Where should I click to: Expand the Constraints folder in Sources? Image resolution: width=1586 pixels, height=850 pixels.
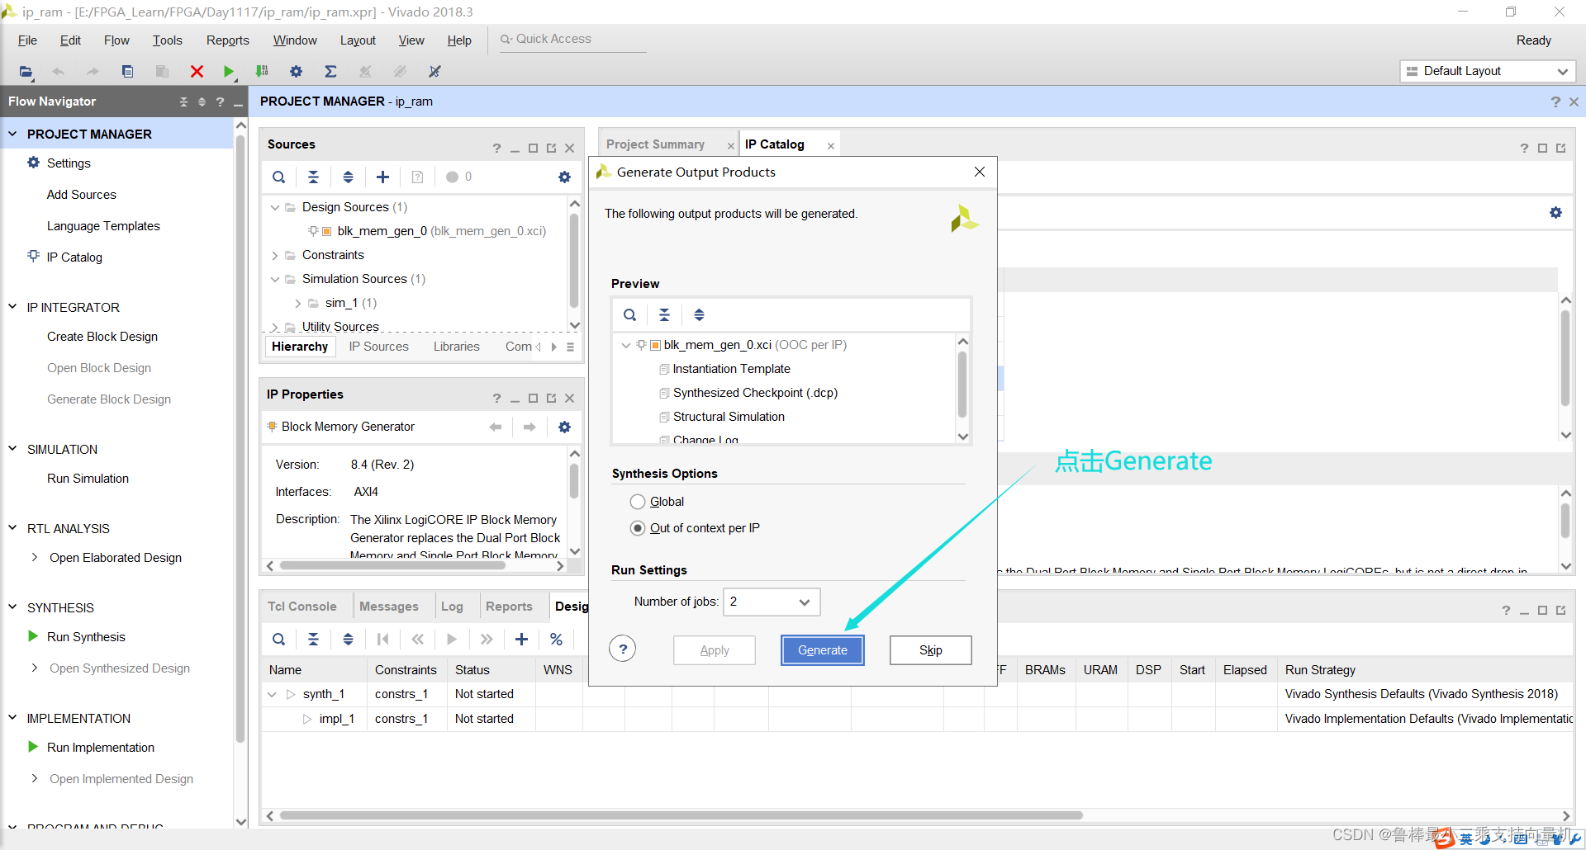(x=275, y=256)
